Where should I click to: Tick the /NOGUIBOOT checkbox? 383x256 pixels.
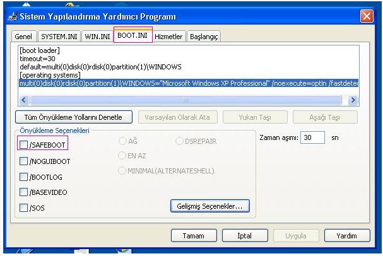23,161
